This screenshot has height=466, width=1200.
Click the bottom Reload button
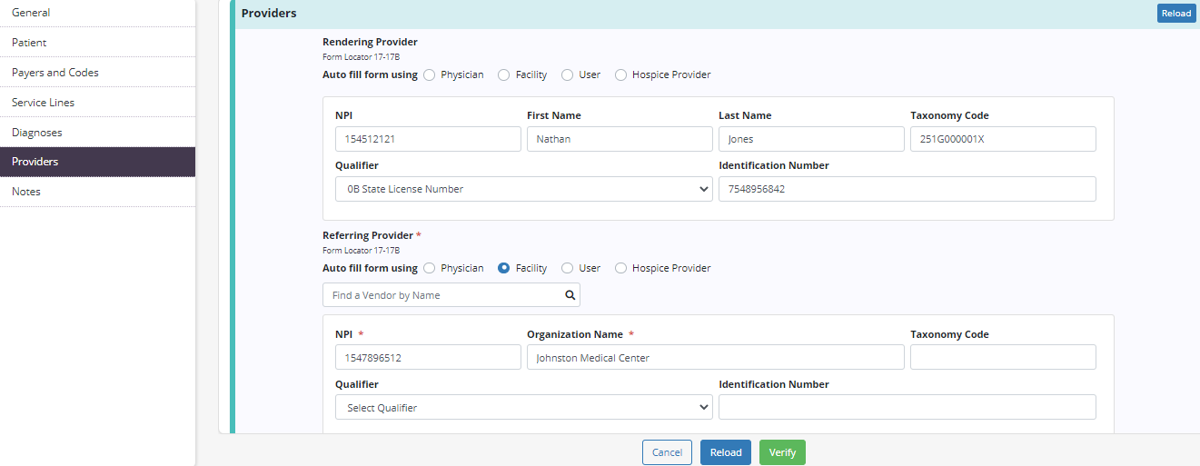pyautogui.click(x=725, y=452)
